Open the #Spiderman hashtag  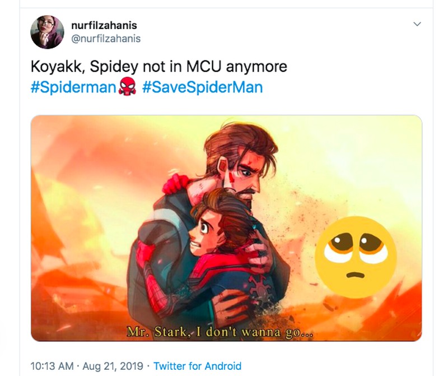coord(72,88)
